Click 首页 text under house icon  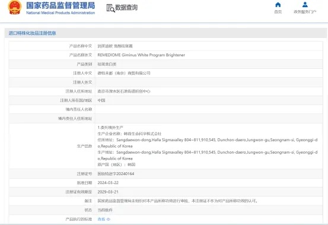[x=278, y=12]
